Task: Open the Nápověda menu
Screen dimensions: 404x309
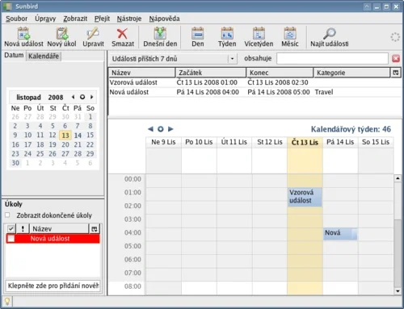Action: 164,19
